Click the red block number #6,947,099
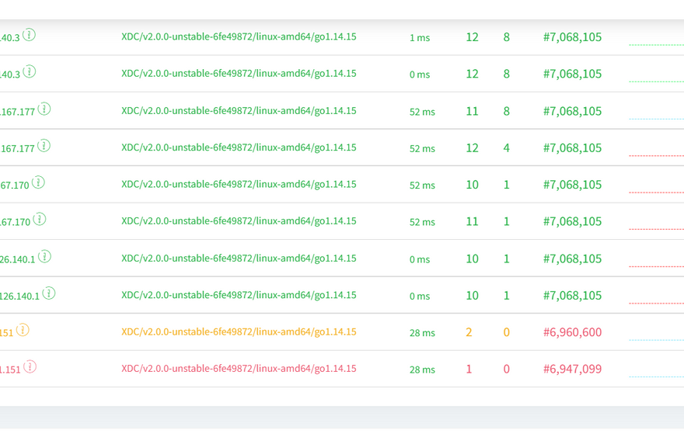Viewport: 684px width, 444px height. [572, 369]
